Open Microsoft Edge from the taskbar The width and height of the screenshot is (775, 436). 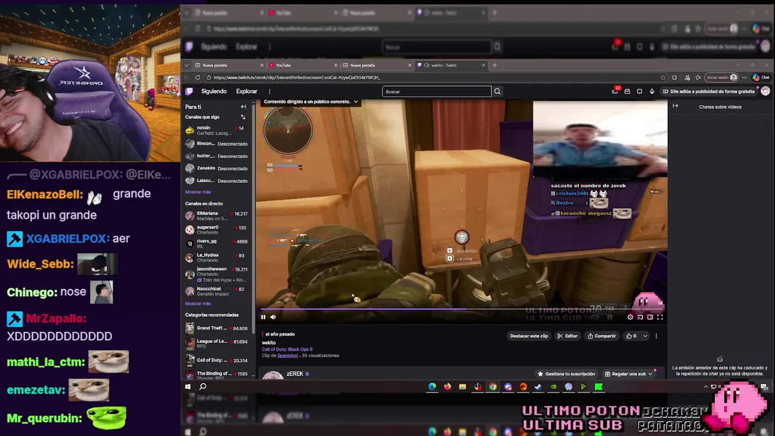(x=432, y=387)
